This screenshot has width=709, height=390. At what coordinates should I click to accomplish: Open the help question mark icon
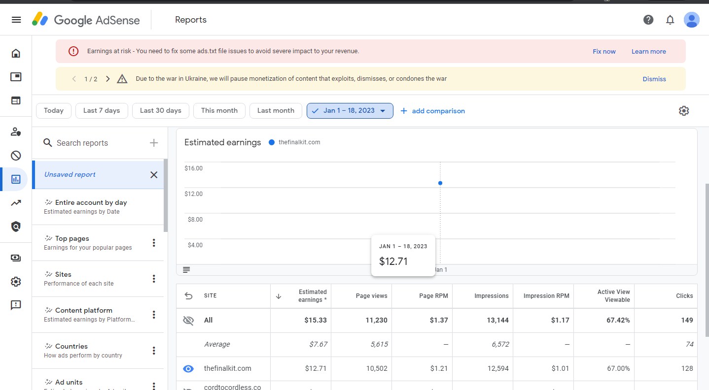coord(648,20)
